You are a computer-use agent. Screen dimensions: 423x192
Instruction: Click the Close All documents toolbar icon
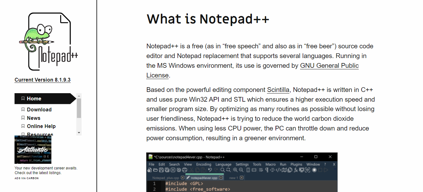179,170
